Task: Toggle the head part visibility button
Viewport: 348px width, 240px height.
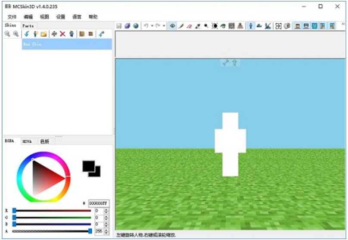Action: pyautogui.click(x=298, y=26)
